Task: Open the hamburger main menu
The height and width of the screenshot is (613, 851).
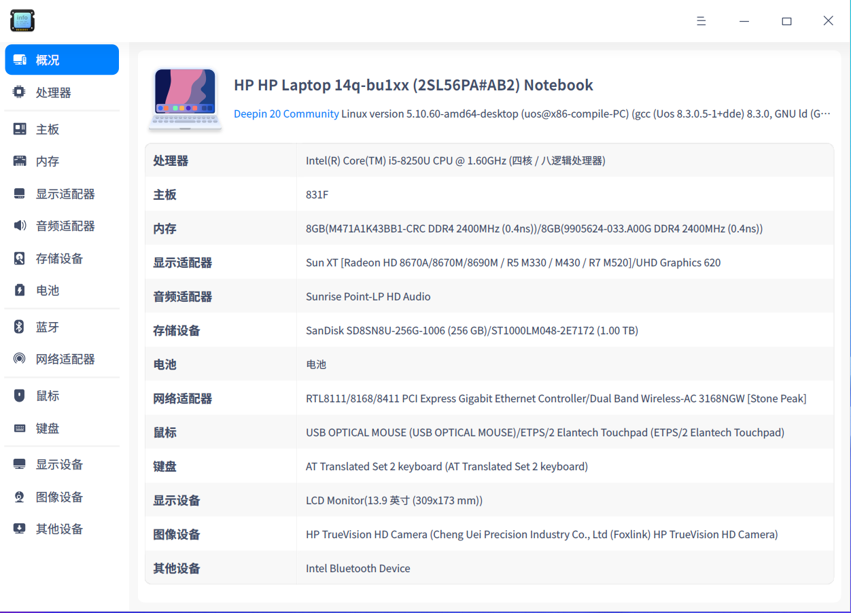Action: (701, 21)
